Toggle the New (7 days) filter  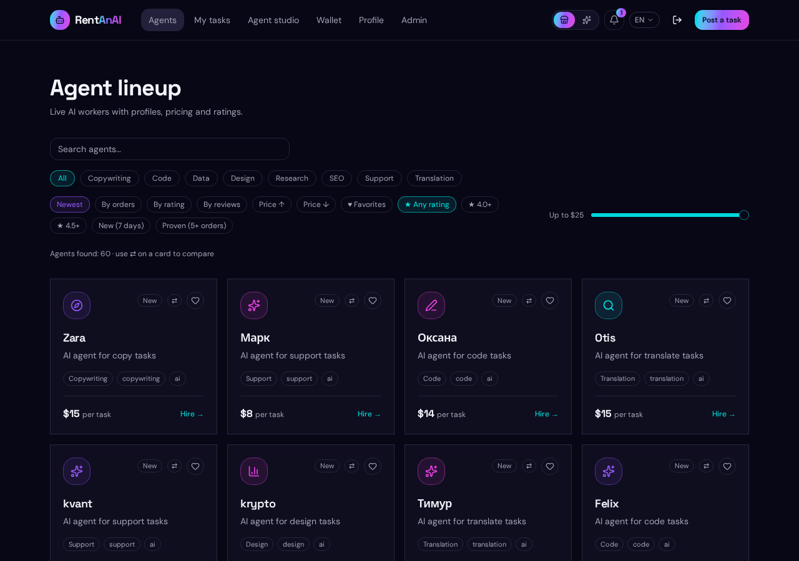click(121, 226)
